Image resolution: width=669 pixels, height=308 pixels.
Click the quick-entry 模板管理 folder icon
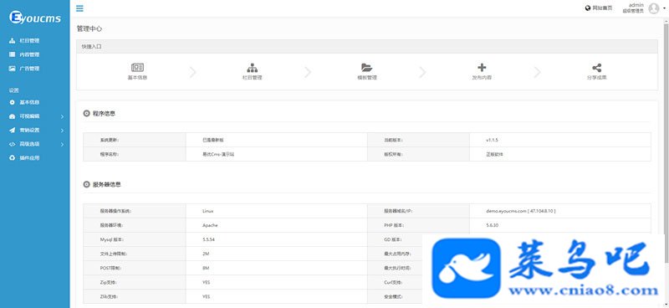pos(366,68)
